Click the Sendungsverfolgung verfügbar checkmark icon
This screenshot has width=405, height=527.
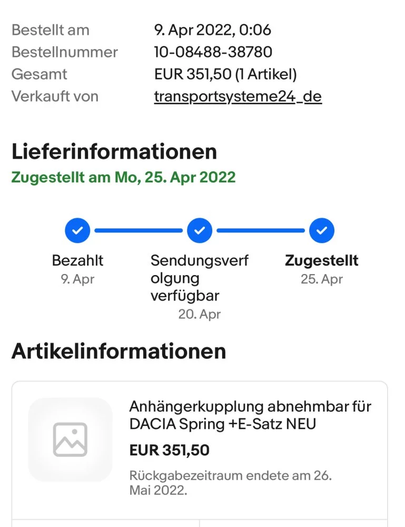[x=200, y=230]
